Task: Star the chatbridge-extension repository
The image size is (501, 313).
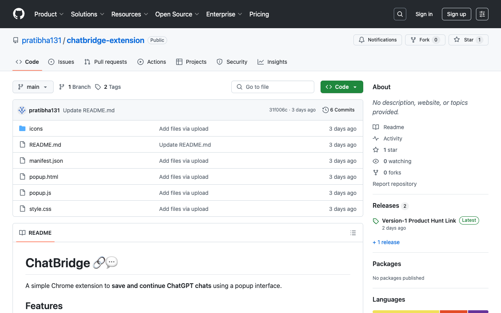Action: (x=468, y=40)
